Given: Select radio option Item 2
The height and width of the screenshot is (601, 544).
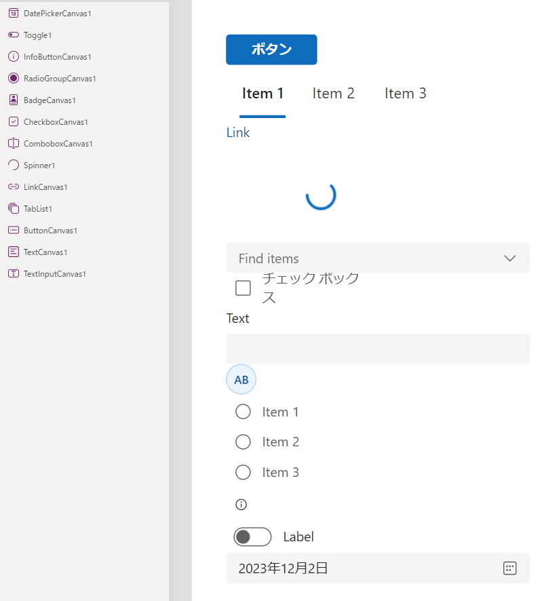Looking at the screenshot, I should pyautogui.click(x=243, y=442).
